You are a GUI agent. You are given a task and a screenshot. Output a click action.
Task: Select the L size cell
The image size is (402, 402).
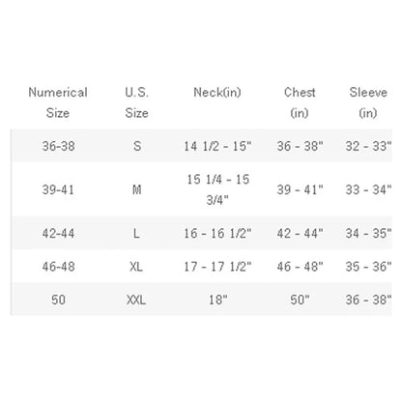click(x=136, y=233)
